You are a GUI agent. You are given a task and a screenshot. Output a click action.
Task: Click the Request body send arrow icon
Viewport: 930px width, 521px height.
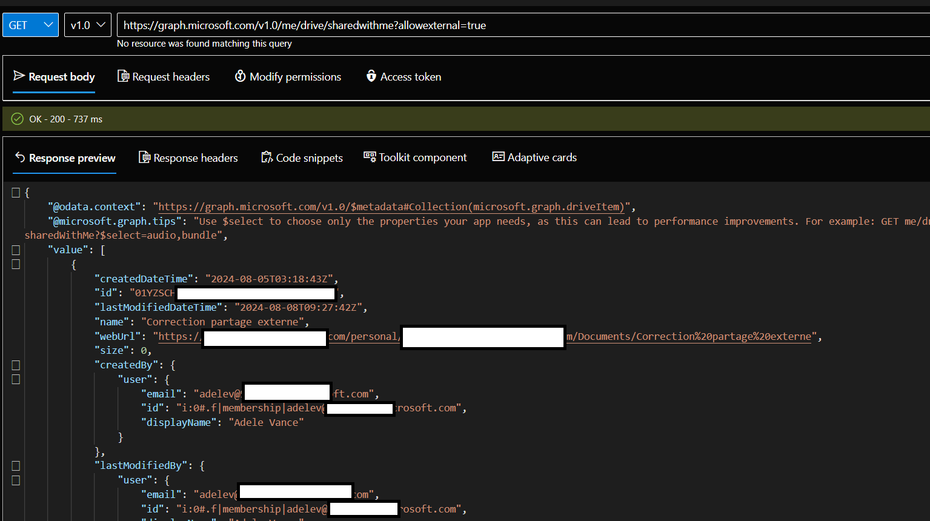coord(19,76)
